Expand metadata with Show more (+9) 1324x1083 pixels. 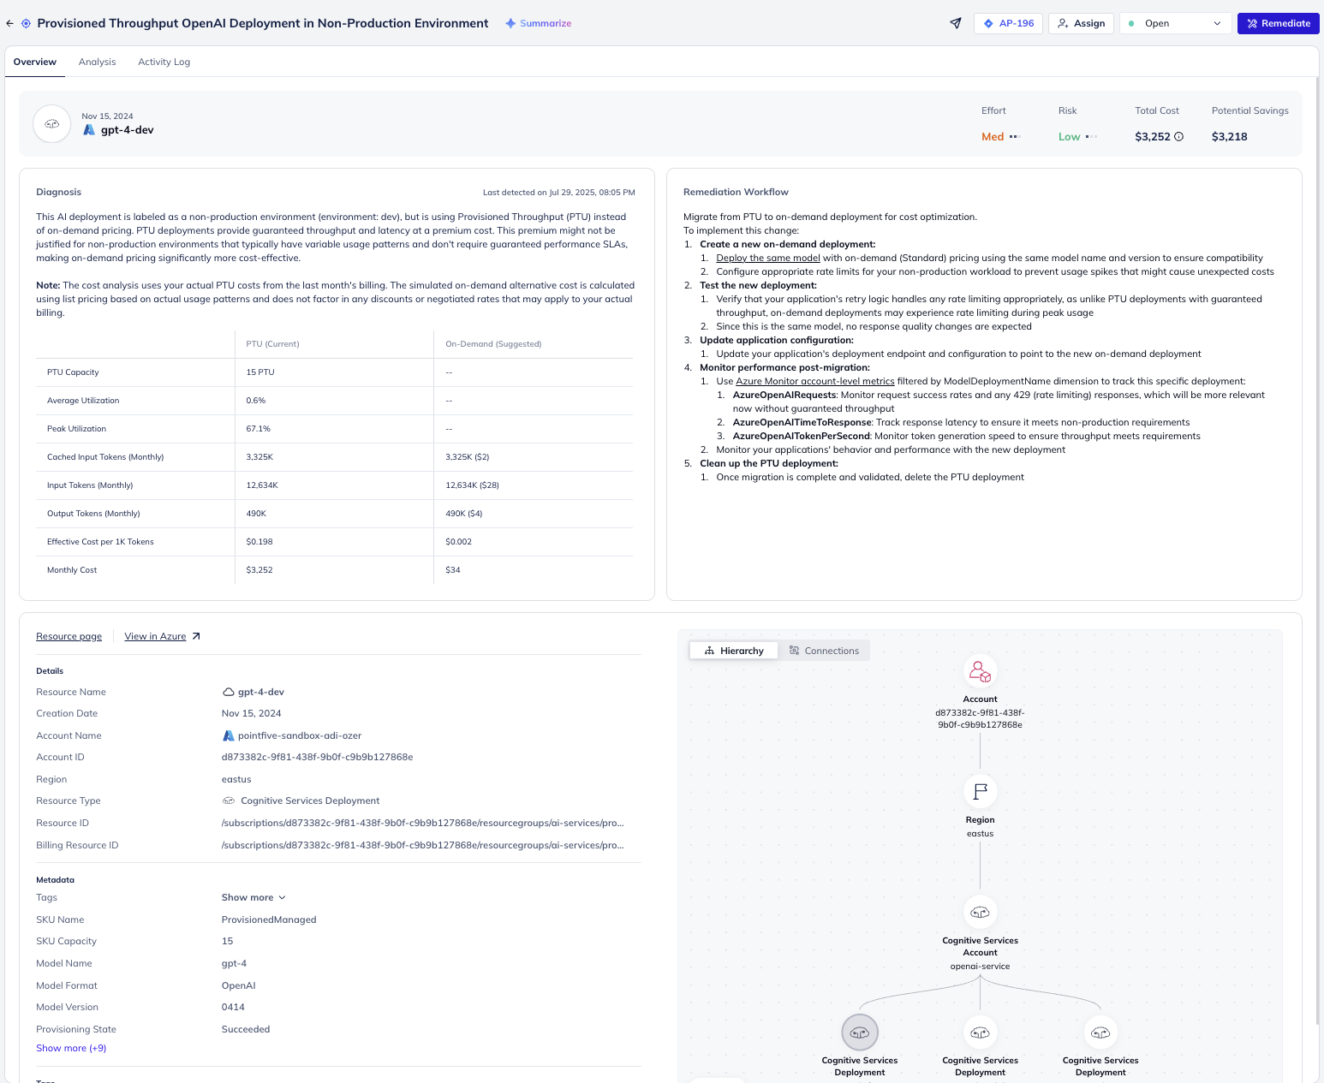click(x=71, y=1048)
